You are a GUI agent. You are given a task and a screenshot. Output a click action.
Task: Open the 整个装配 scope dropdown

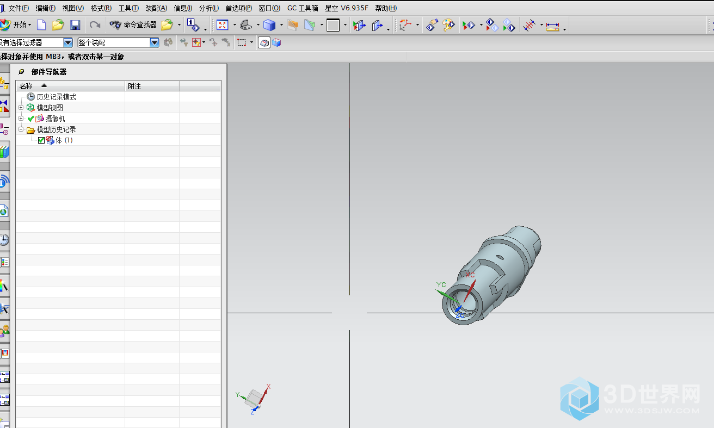coord(155,42)
